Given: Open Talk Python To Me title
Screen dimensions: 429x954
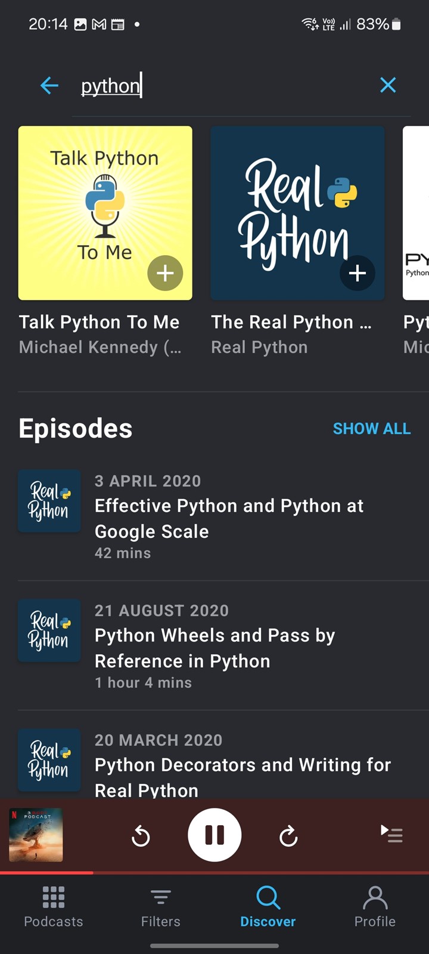Looking at the screenshot, I should click(x=99, y=322).
